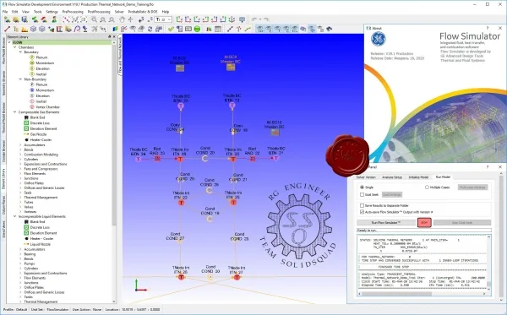
Task: Click the Cond COND 20 element on canvas
Action: (204, 158)
